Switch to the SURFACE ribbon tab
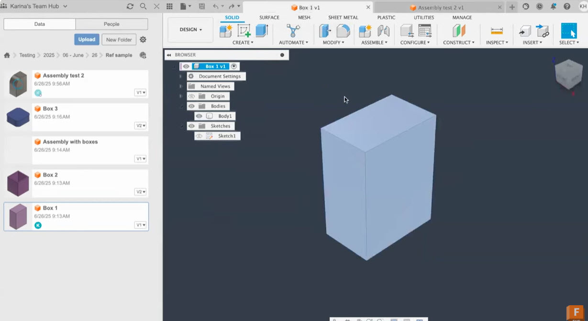Viewport: 588px width, 321px height. click(269, 18)
